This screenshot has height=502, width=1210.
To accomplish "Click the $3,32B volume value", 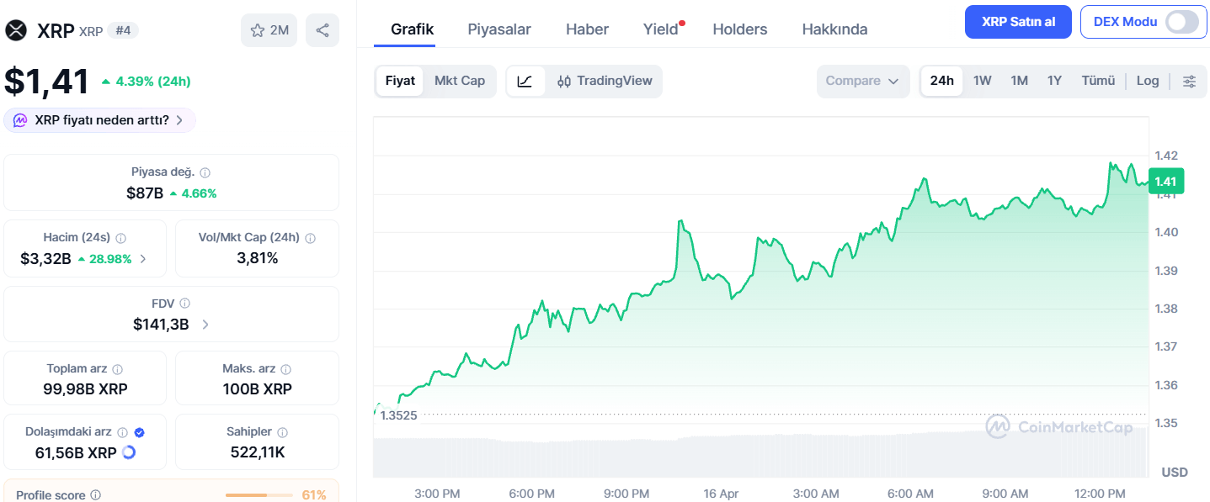I will [45, 259].
